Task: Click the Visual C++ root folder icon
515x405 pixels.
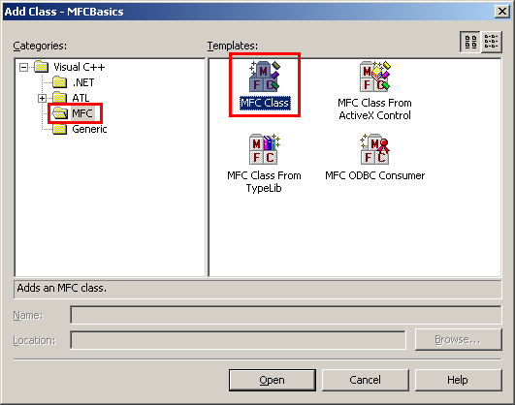Action: tap(42, 67)
